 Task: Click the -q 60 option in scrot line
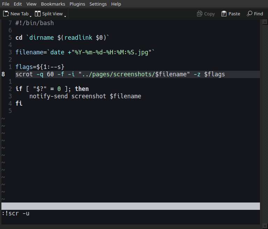45,74
